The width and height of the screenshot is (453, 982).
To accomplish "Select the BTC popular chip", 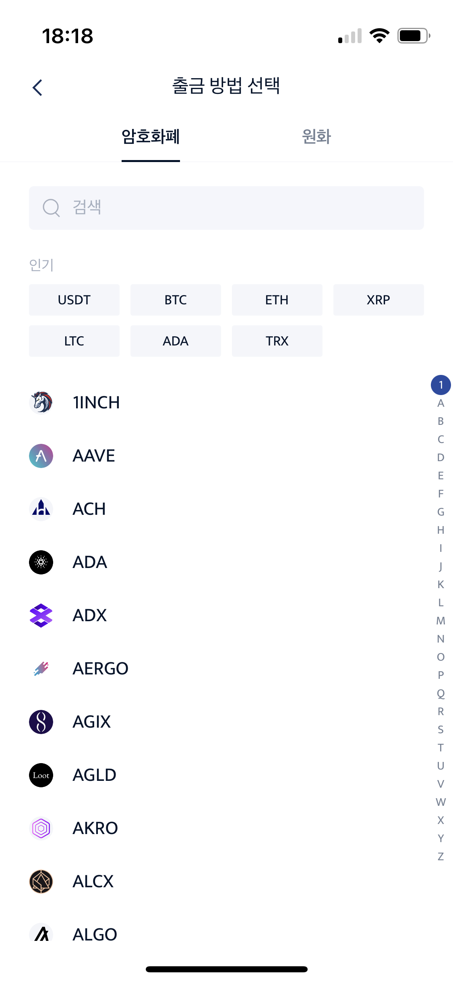I will [176, 300].
